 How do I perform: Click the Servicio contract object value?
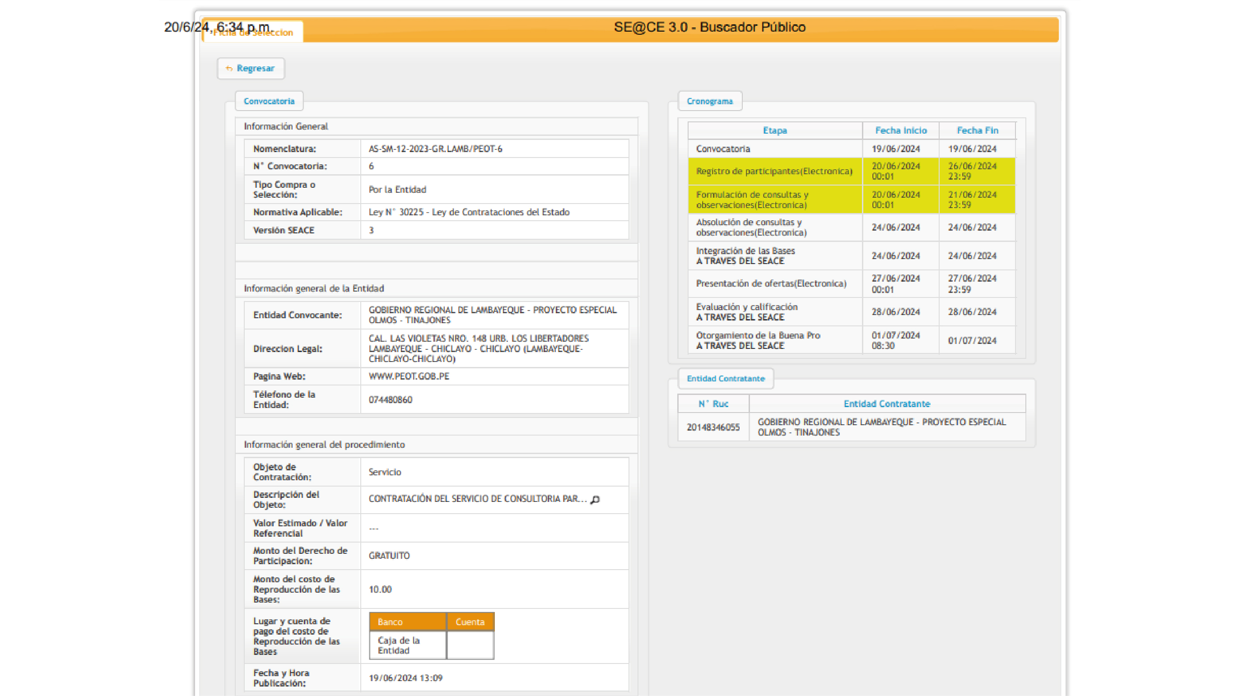(385, 472)
